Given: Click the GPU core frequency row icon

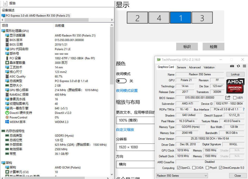Looking at the screenshot, I should tap(7, 90).
